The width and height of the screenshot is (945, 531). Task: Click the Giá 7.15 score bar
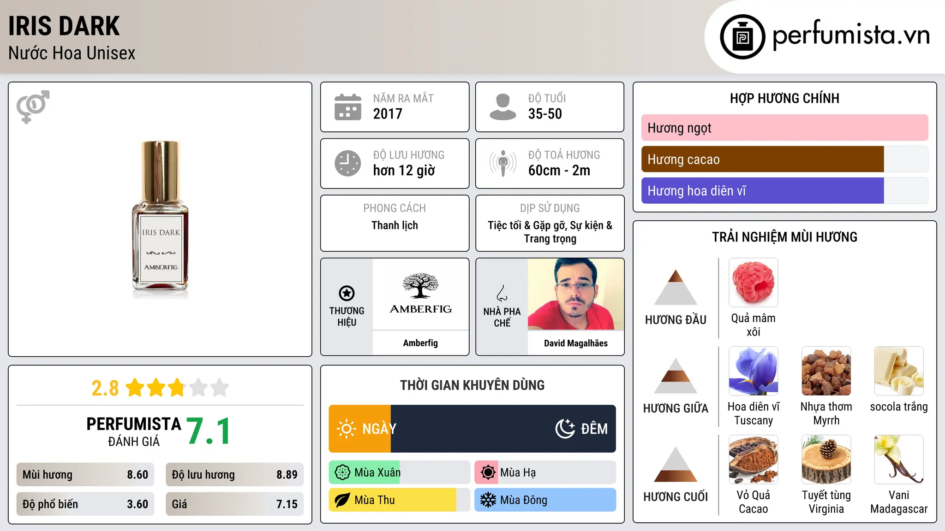(x=234, y=504)
